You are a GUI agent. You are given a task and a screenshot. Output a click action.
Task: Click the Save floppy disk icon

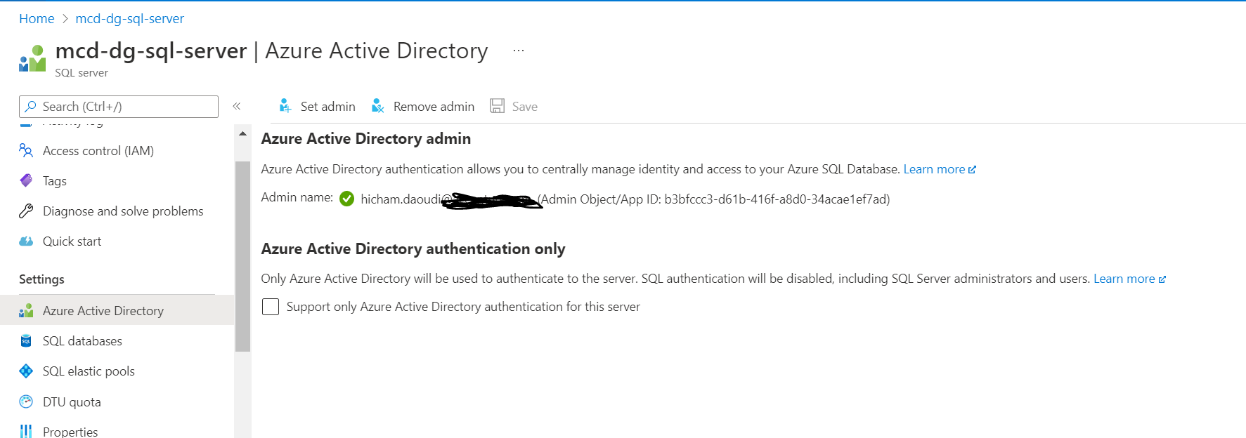tap(497, 106)
